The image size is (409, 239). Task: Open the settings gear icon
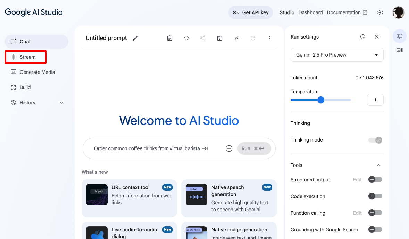coord(380,12)
